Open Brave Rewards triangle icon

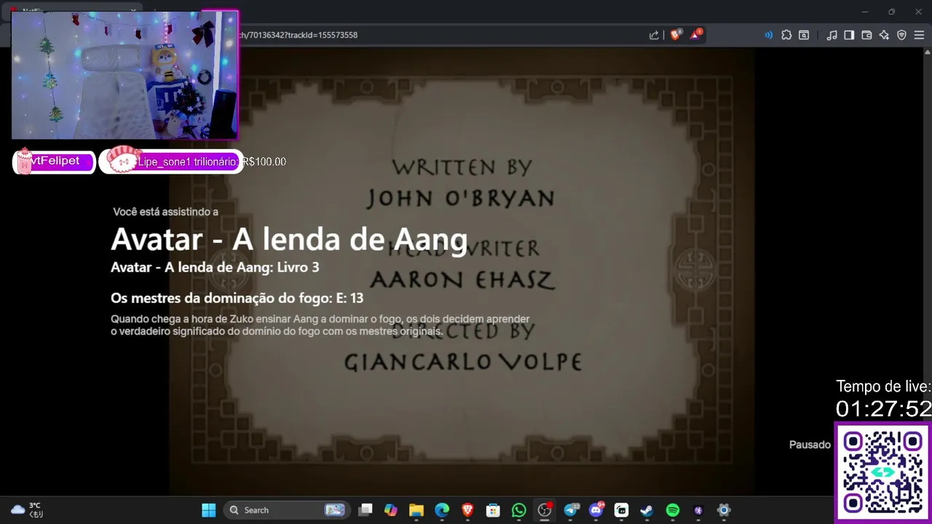pyautogui.click(x=695, y=35)
